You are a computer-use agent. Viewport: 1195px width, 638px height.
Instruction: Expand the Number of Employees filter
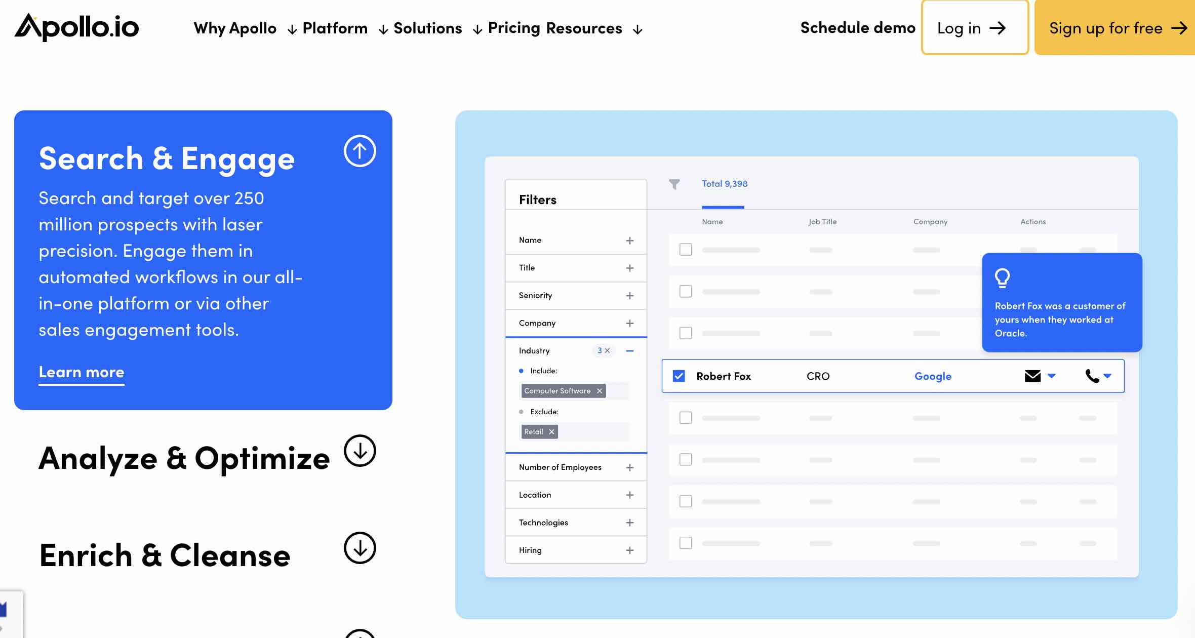(x=630, y=467)
